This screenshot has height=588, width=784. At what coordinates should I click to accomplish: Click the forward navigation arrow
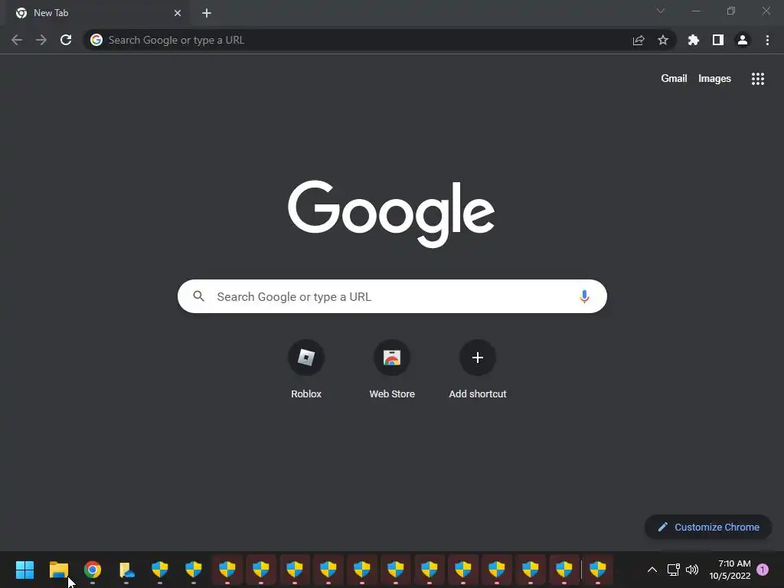coord(41,40)
